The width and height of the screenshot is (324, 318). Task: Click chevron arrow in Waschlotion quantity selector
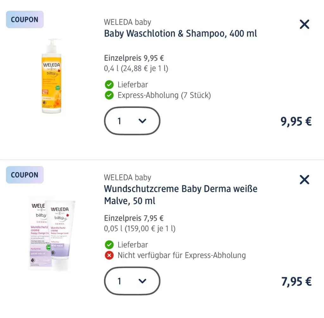(142, 121)
